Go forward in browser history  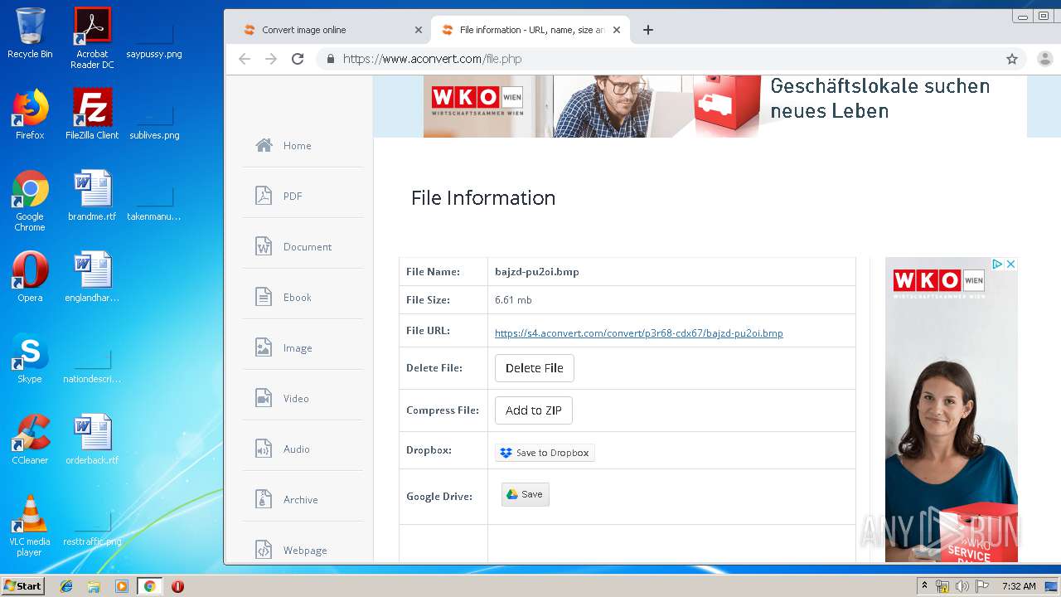click(x=271, y=59)
